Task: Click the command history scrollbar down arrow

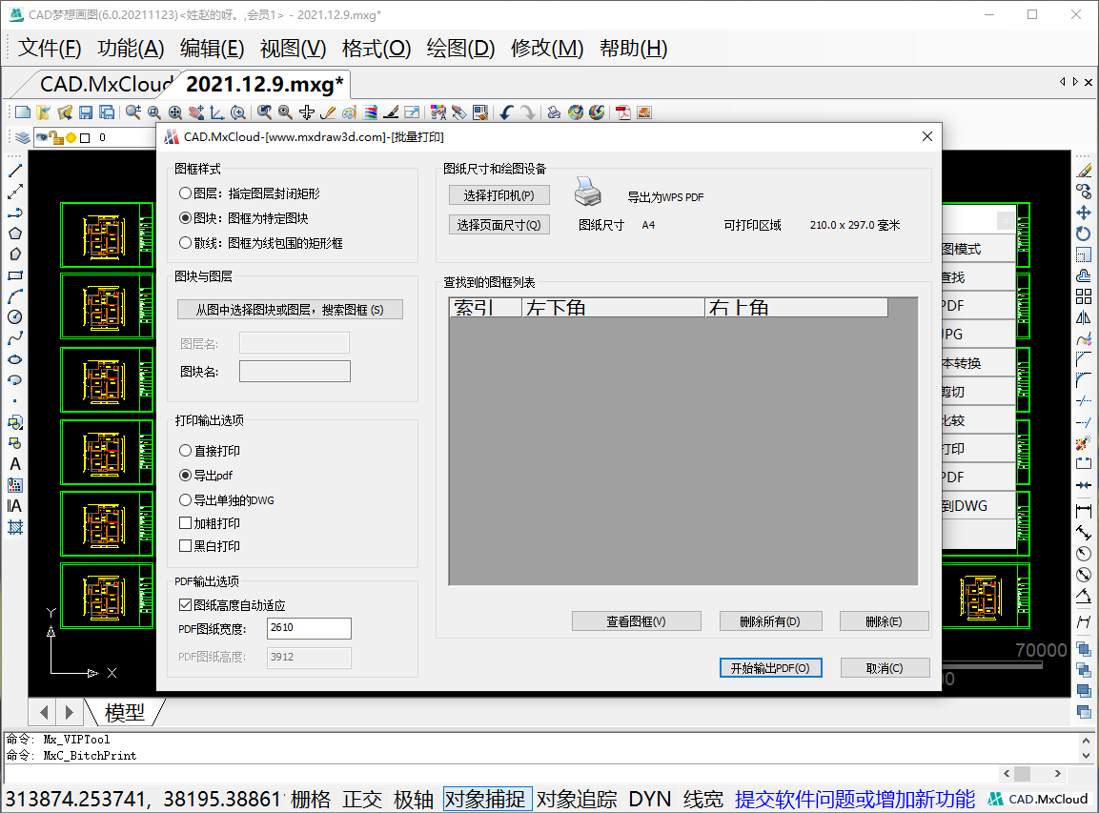Action: pyautogui.click(x=1086, y=755)
